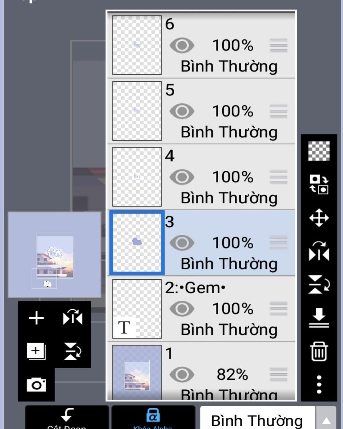Hide the 2:•Gem• text layer
The width and height of the screenshot is (343, 429).
182,309
